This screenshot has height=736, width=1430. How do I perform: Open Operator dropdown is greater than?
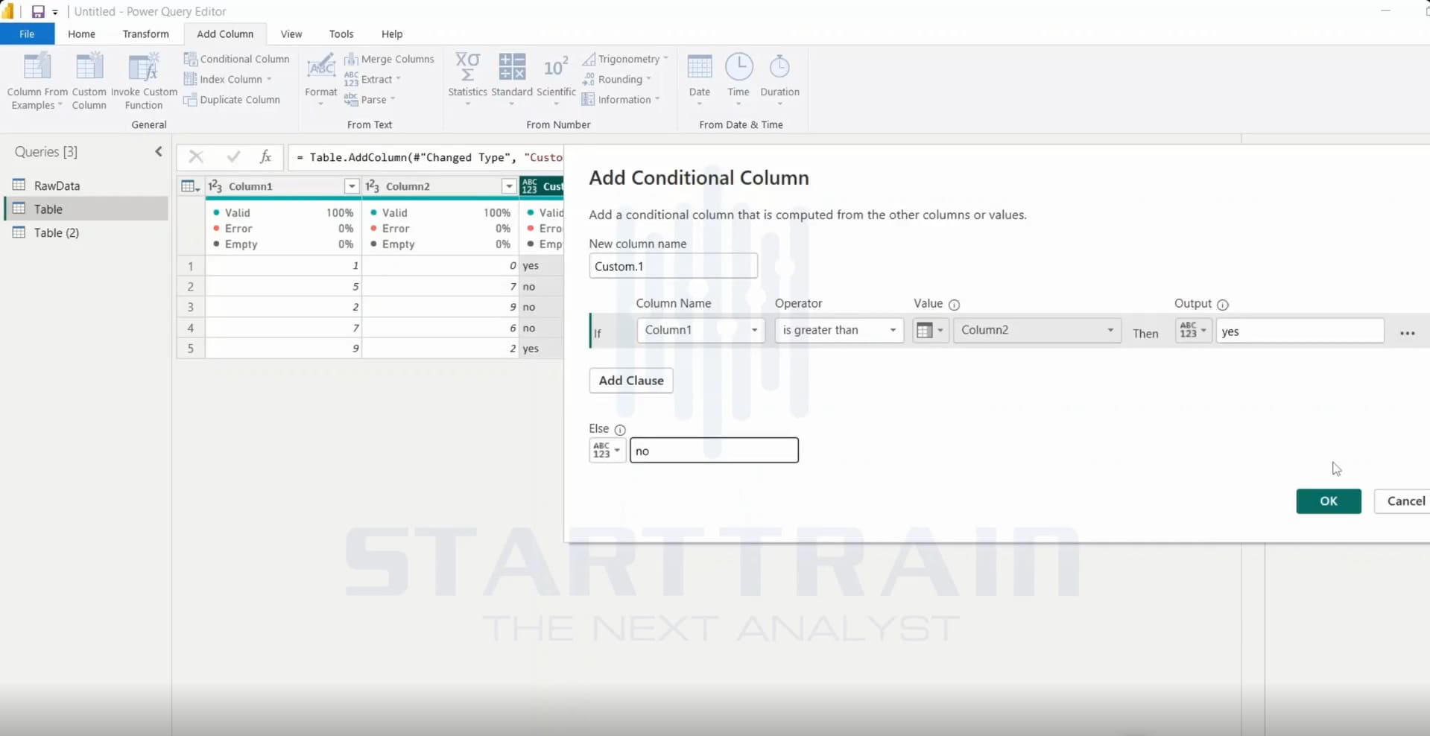pos(839,330)
